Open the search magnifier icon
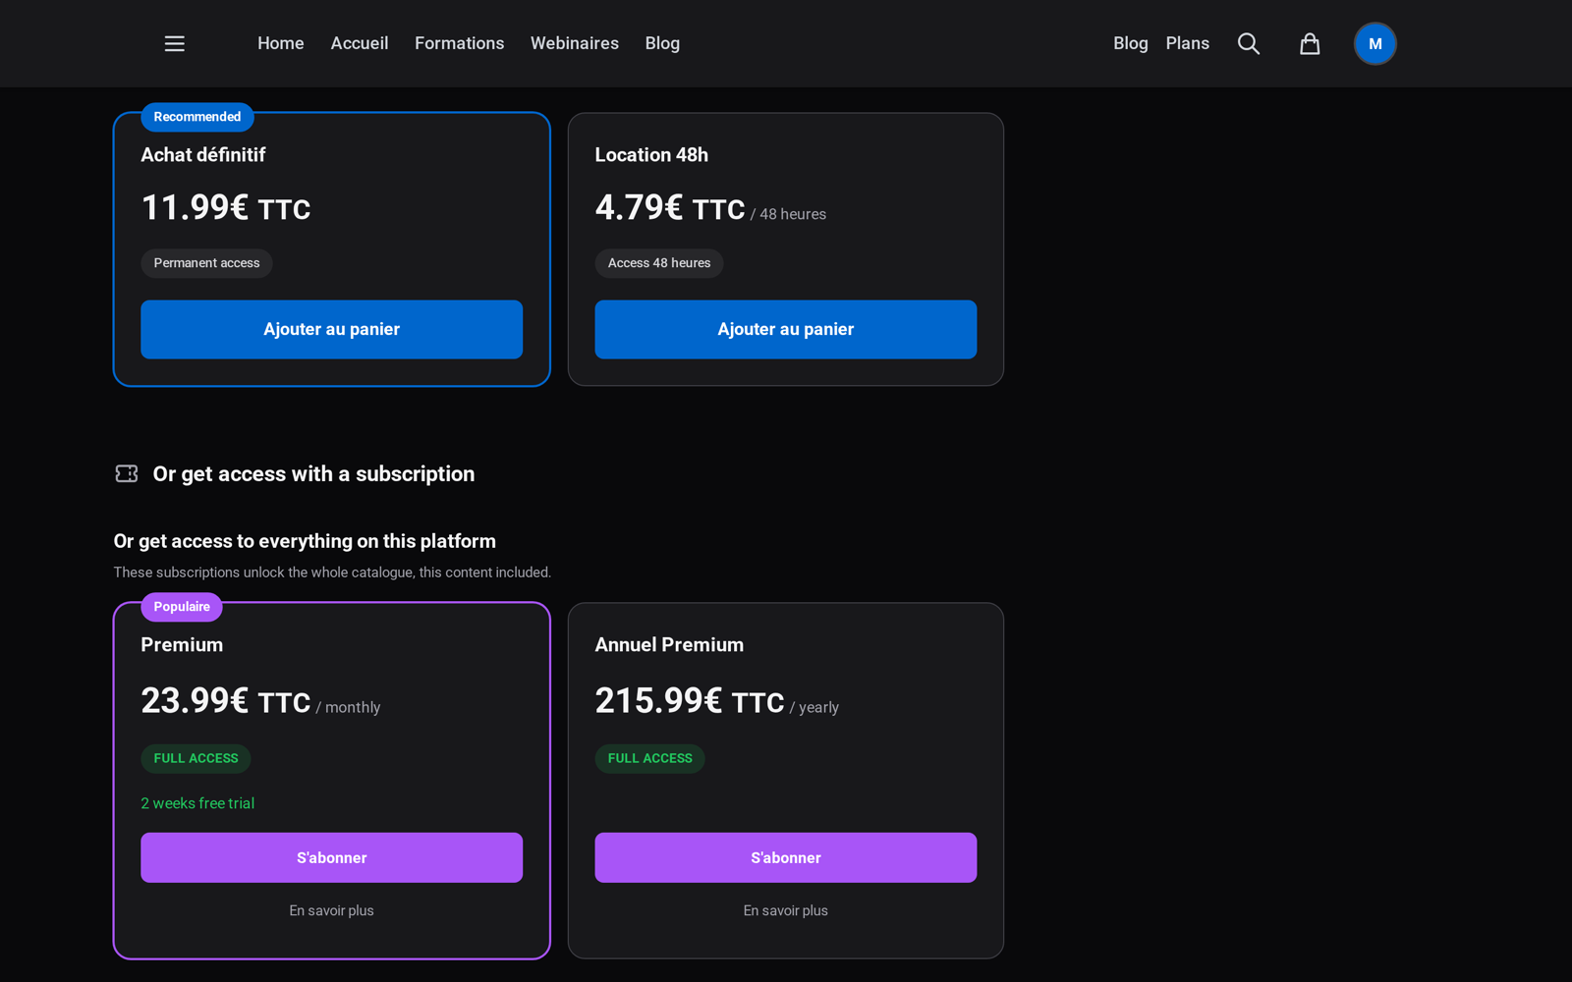The height and width of the screenshot is (982, 1572). (x=1248, y=43)
